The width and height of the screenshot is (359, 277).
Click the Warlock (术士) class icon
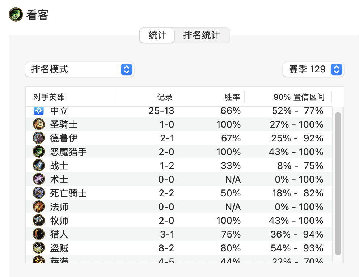click(39, 179)
